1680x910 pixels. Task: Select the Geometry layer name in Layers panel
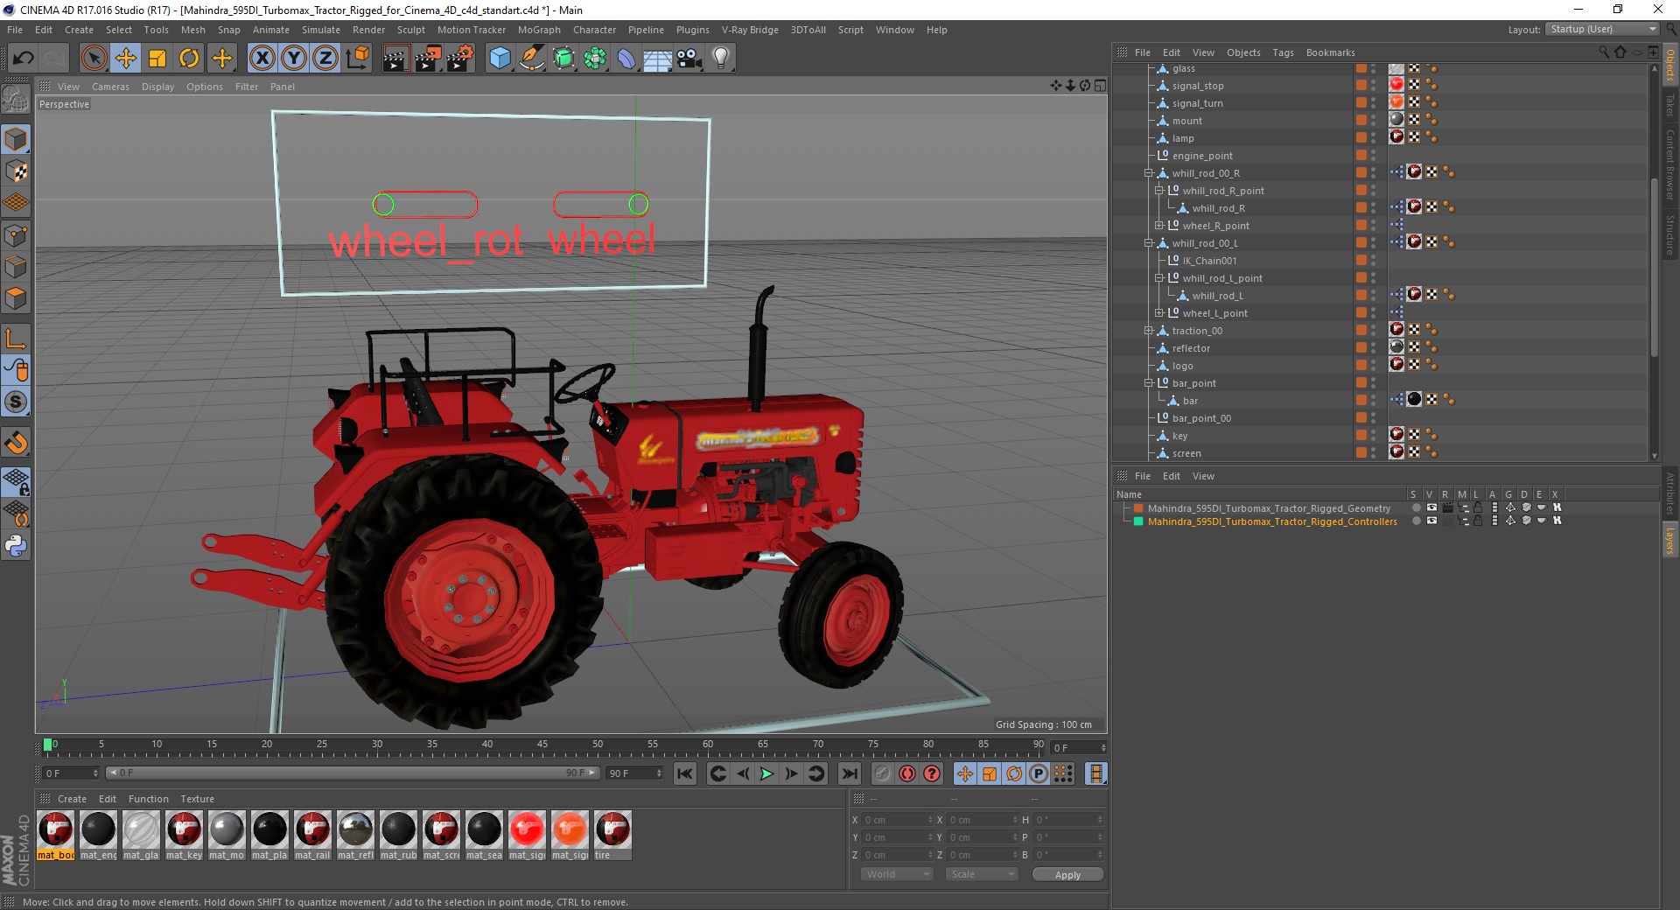[1269, 508]
